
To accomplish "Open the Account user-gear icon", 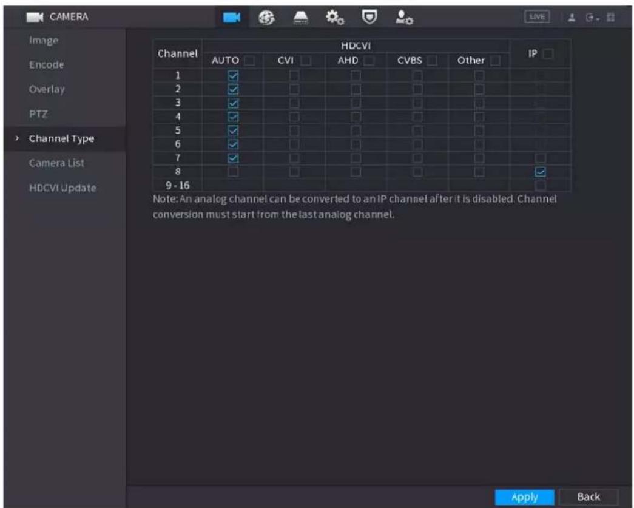I will 404,18.
